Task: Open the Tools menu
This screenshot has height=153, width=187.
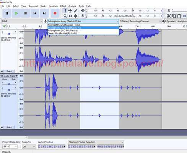Action: coord(81,6)
